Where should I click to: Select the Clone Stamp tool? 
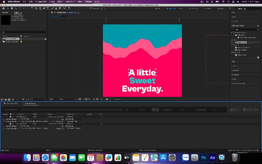click(56, 8)
